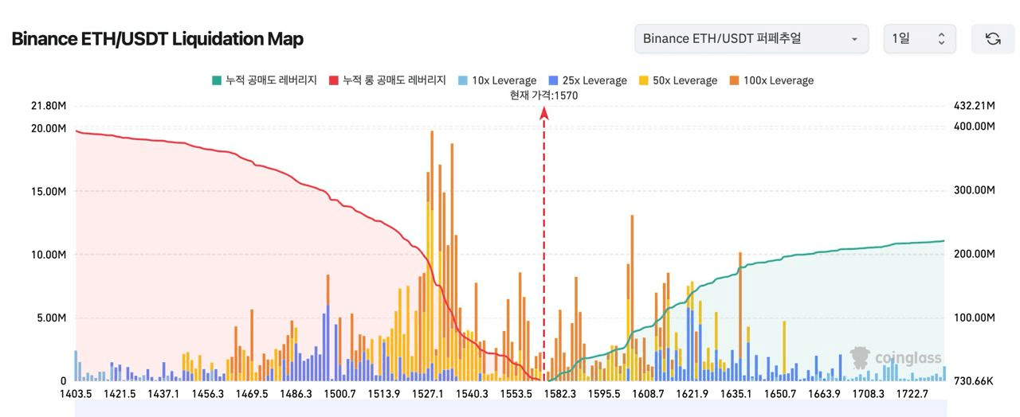Viewport: 1020px width, 417px height.
Task: Click the 1608.7 x-axis price label
Action: (649, 394)
